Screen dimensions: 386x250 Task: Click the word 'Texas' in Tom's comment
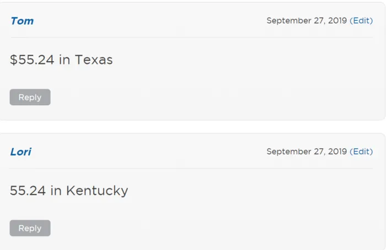(94, 60)
